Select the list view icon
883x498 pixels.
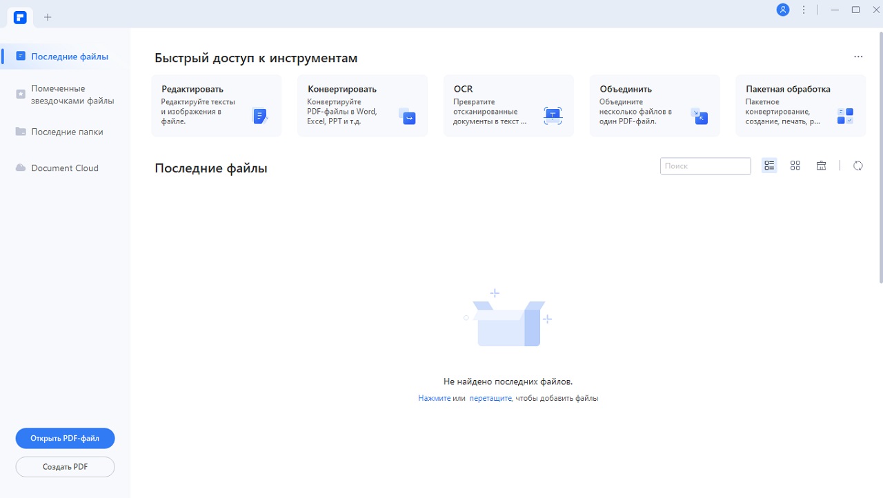pyautogui.click(x=769, y=165)
